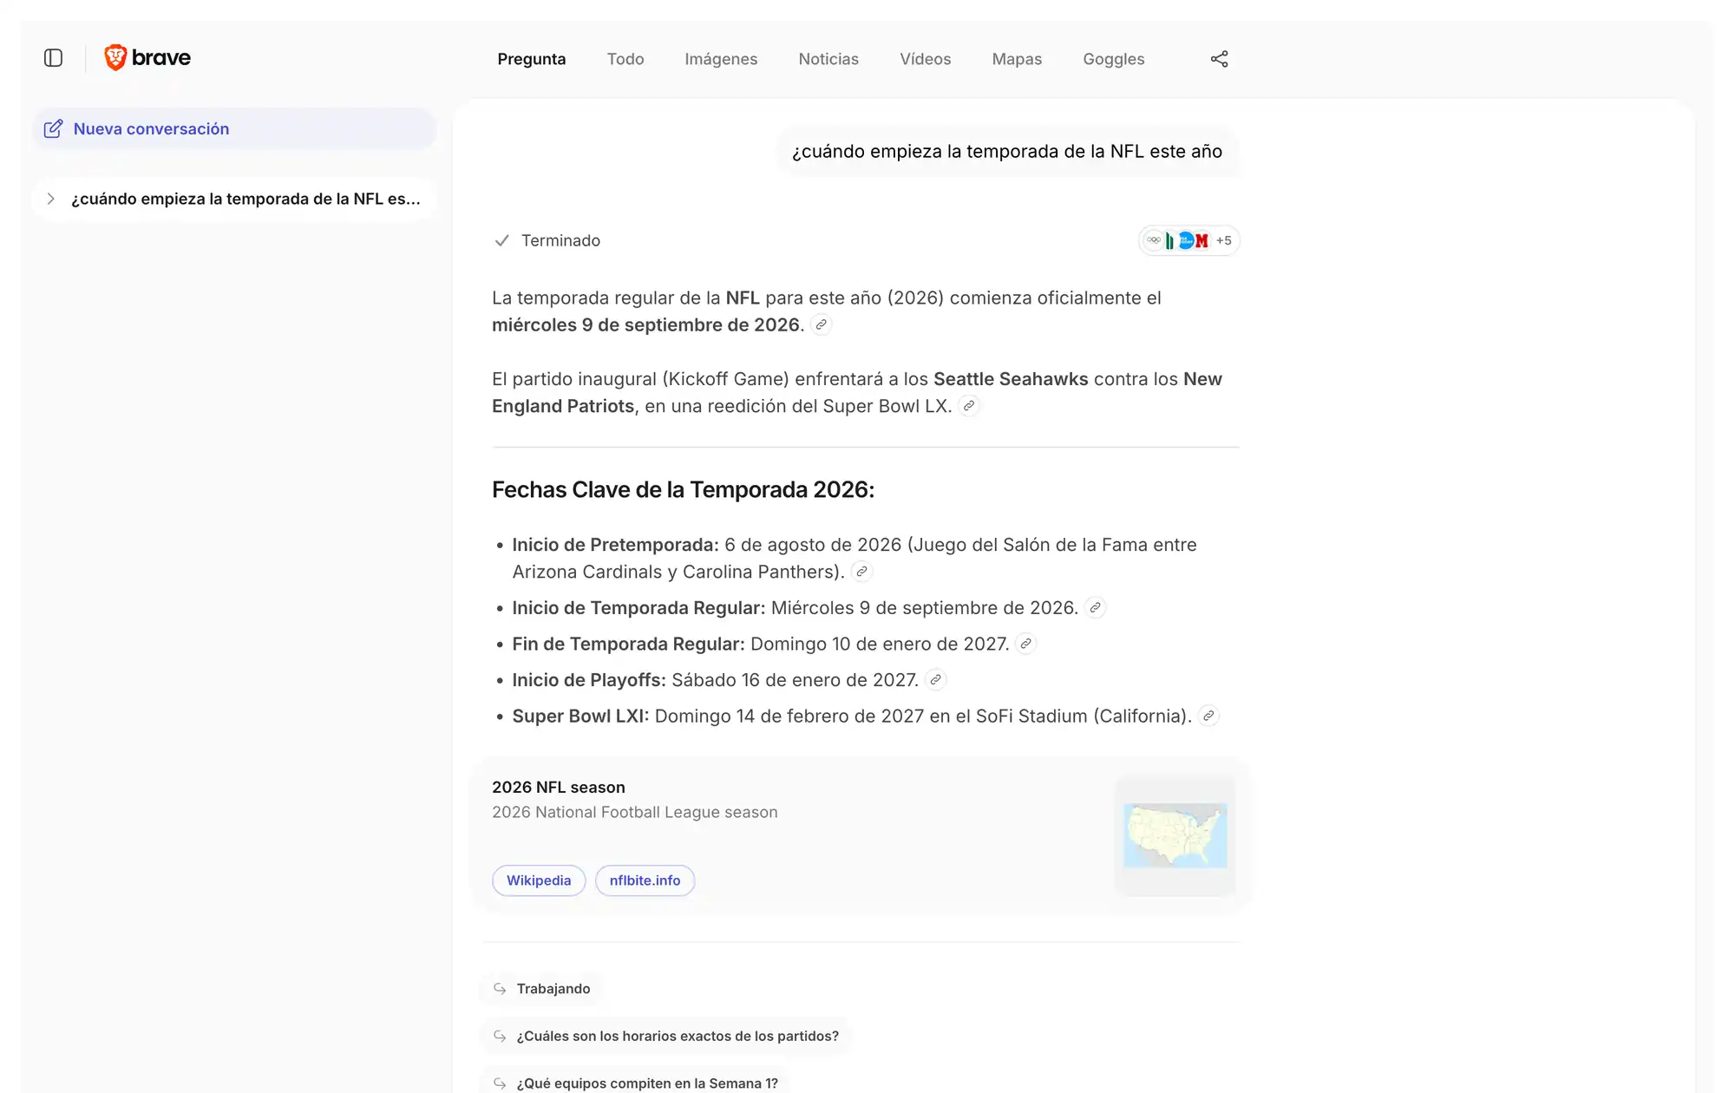Switch to the Vídeos tab
1735x1093 pixels.
pos(926,59)
